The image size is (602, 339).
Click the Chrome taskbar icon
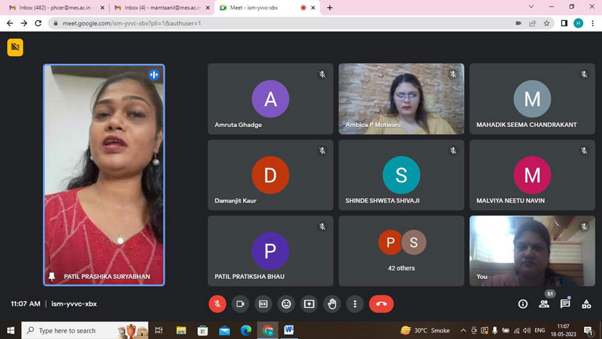(268, 330)
